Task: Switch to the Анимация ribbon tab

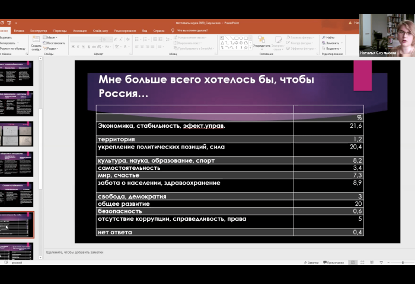Action: [79, 30]
